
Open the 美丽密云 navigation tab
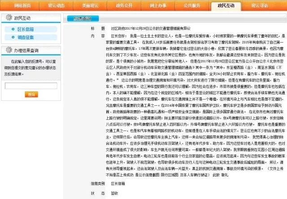coord(90,6)
